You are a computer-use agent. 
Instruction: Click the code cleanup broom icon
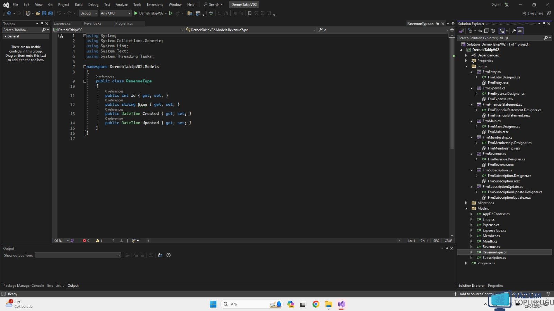134,241
